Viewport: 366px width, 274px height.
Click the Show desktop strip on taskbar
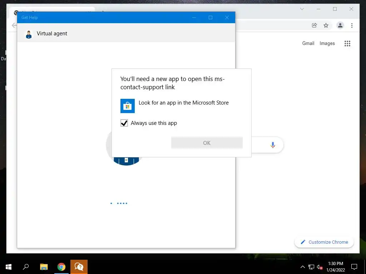[x=365, y=267]
